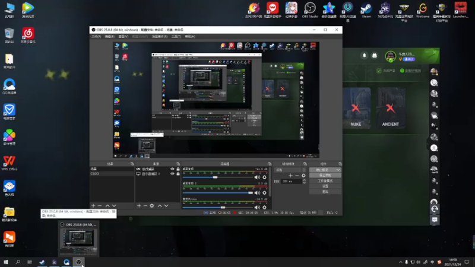Open the bag icon in game platform window

tap(375, 55)
